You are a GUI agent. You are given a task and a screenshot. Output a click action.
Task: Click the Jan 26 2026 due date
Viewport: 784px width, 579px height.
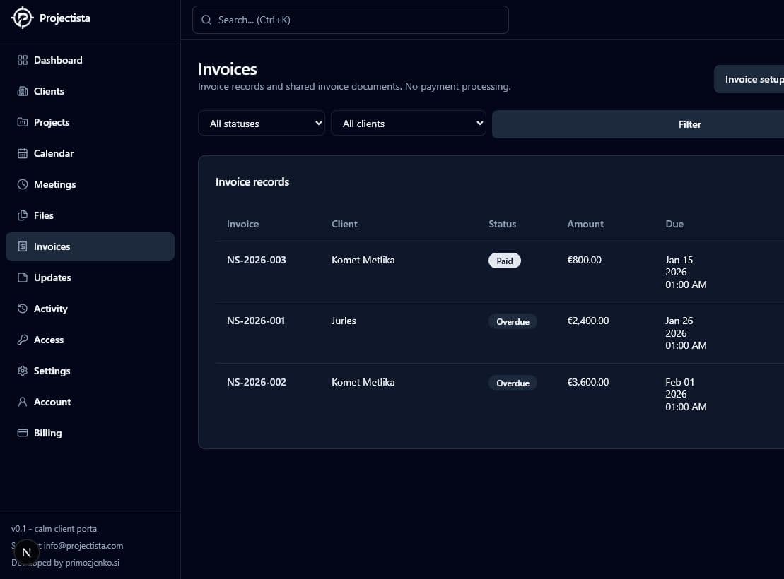click(686, 333)
